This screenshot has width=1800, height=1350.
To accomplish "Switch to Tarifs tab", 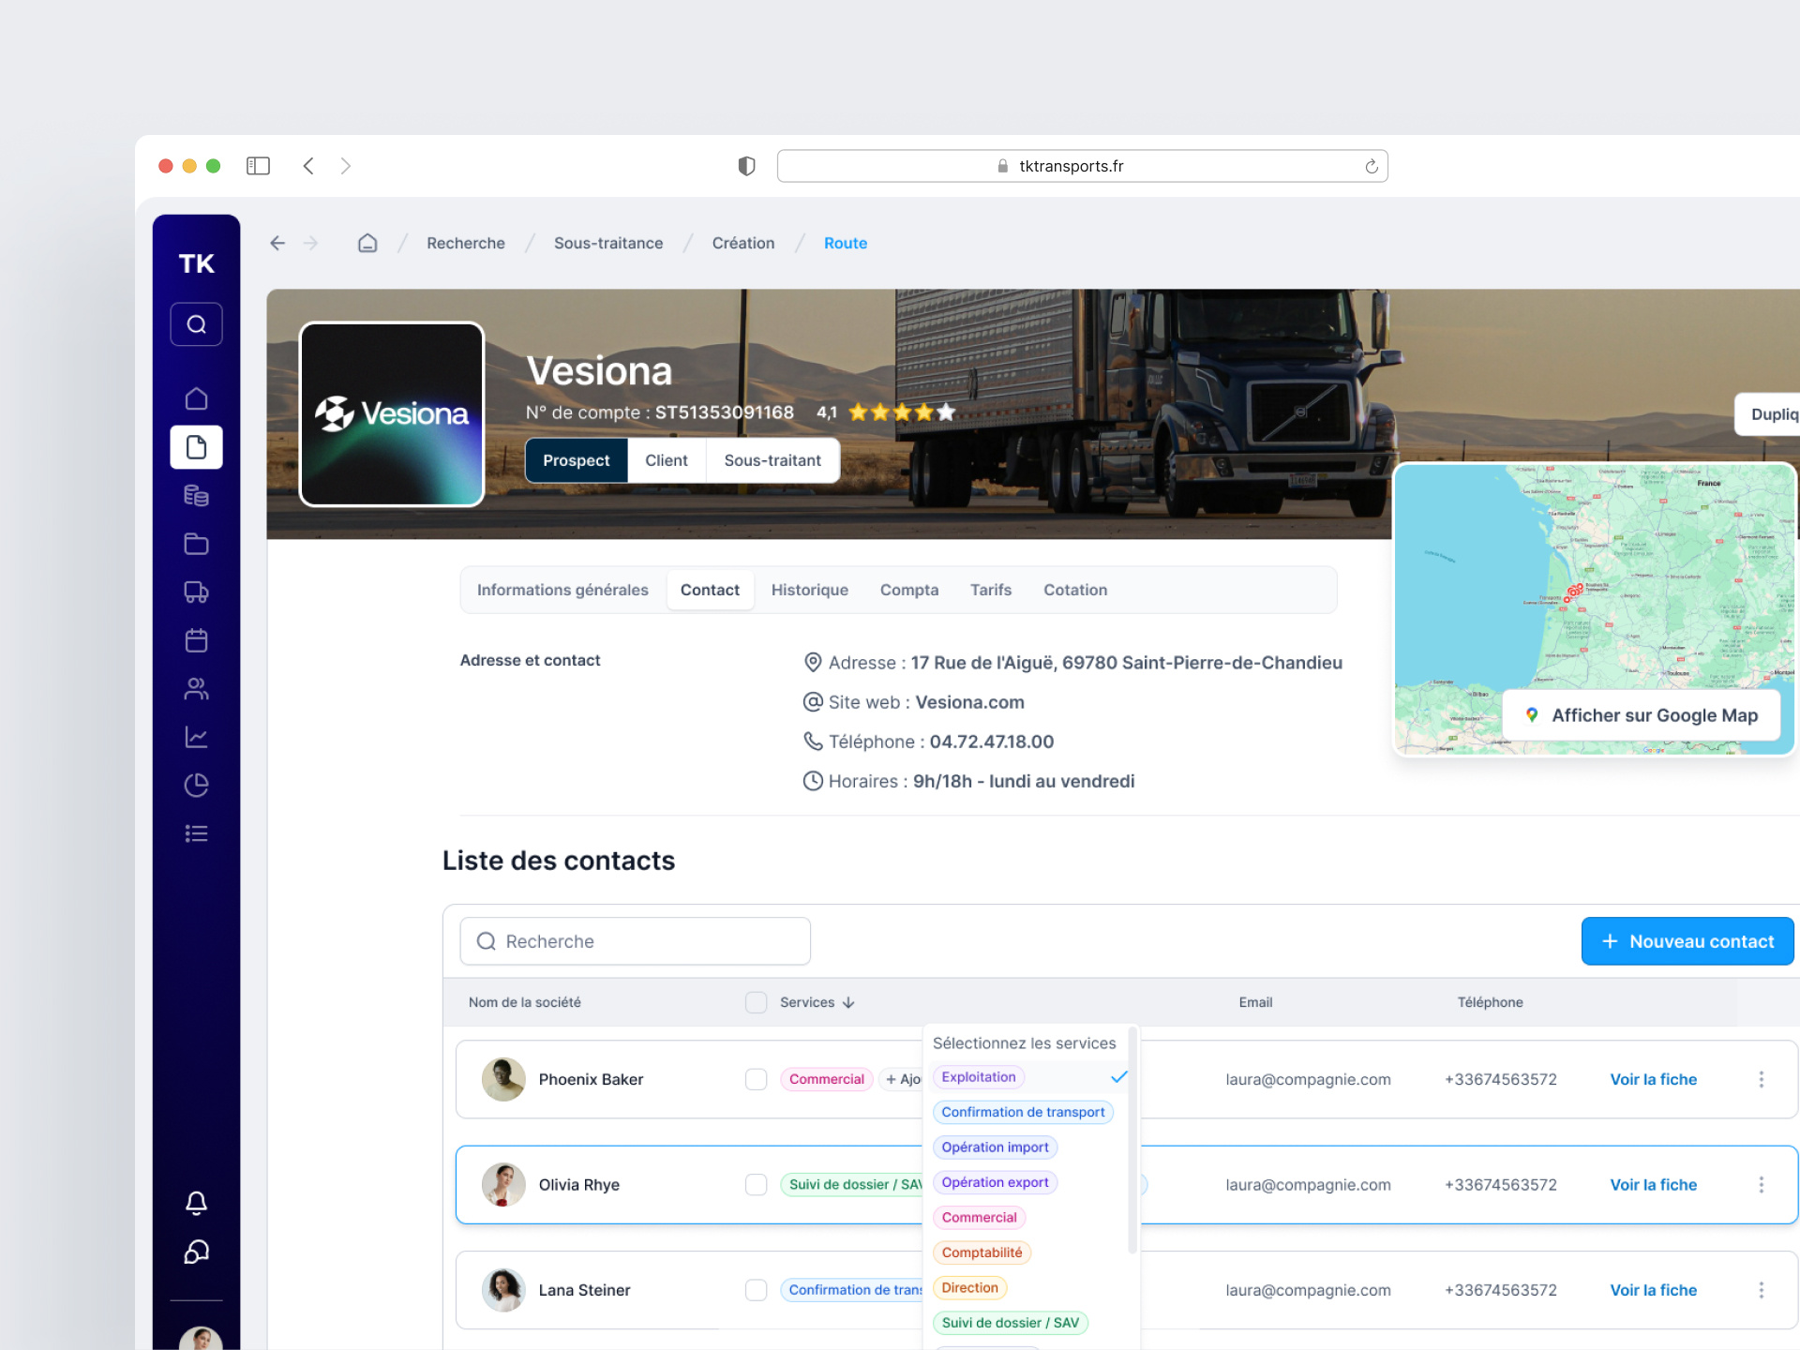I will [x=990, y=590].
